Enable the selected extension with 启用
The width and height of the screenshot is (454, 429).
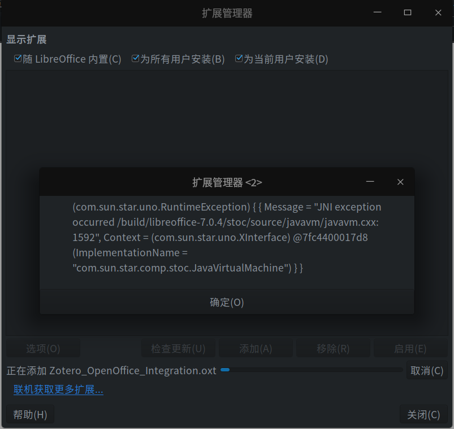click(x=410, y=348)
